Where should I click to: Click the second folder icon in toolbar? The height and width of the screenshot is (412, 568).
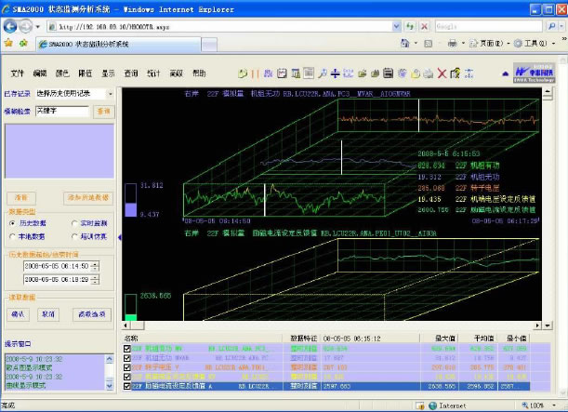pos(375,73)
